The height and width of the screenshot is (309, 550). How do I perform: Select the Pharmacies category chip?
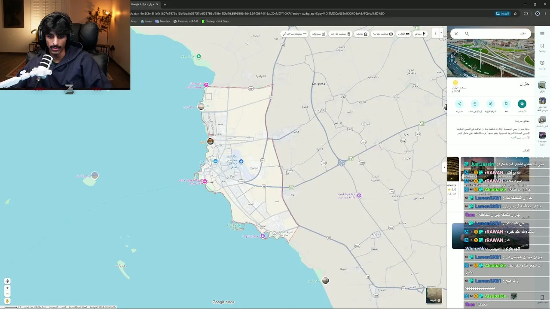coord(318,34)
